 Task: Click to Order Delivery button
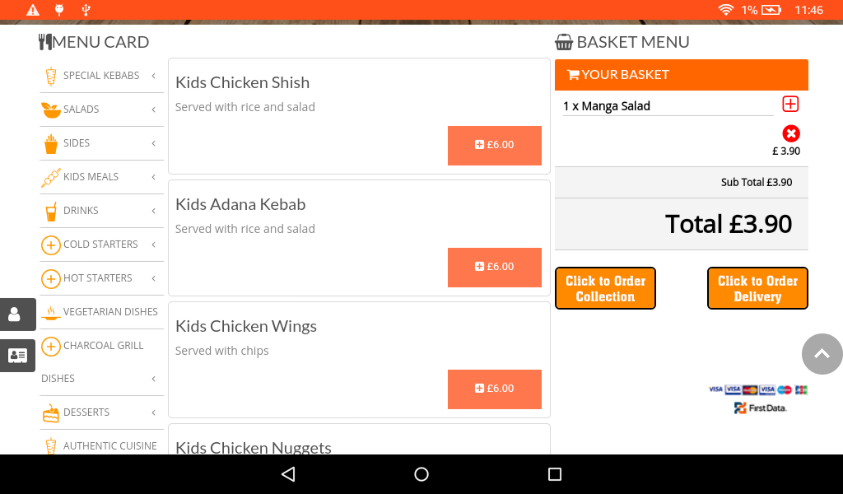point(757,288)
